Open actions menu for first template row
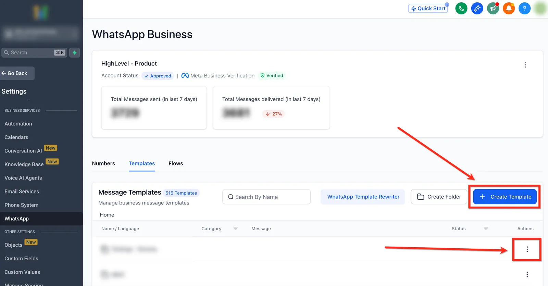The height and width of the screenshot is (286, 548). point(527,249)
